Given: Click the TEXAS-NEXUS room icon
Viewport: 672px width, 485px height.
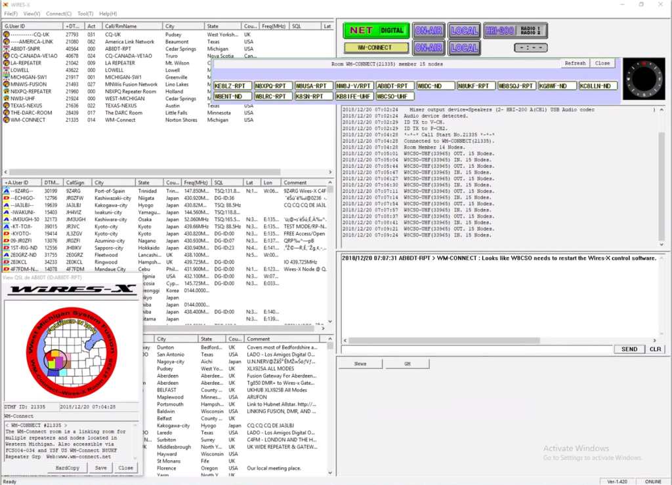Looking at the screenshot, I should (7, 106).
